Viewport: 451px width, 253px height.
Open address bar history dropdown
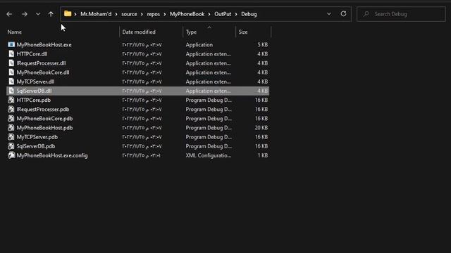coord(329,14)
